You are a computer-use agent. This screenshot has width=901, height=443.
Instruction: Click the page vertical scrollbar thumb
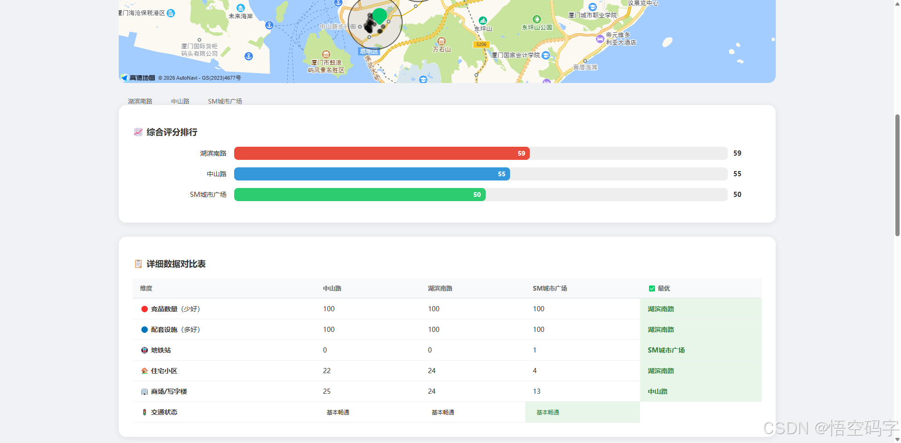pos(897,175)
